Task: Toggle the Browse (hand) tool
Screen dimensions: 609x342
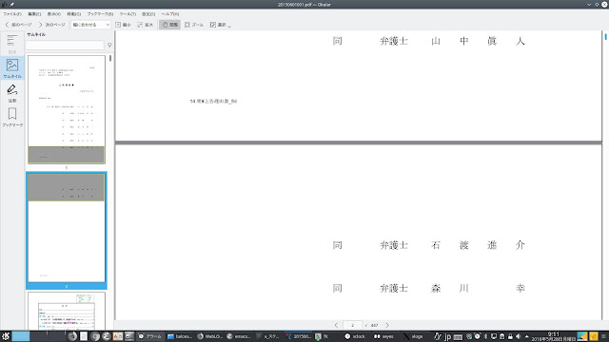Action: pos(169,25)
